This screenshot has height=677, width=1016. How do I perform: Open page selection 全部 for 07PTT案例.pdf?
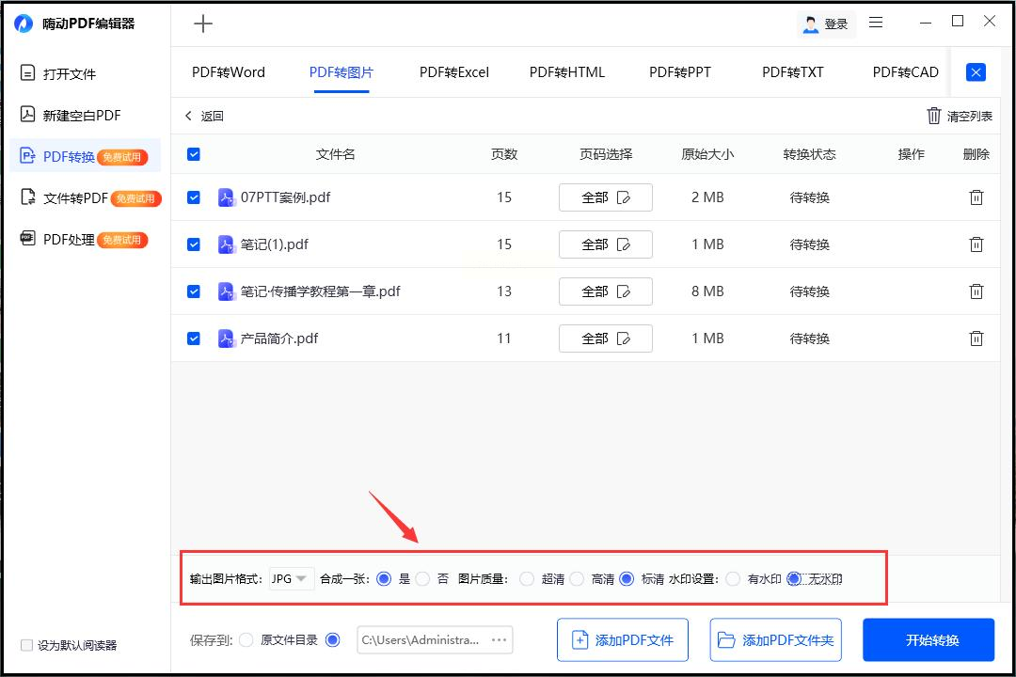(605, 197)
